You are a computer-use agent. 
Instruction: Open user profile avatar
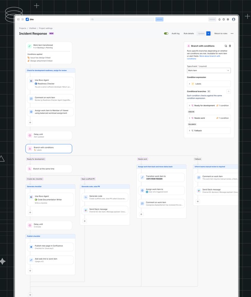click(233, 19)
